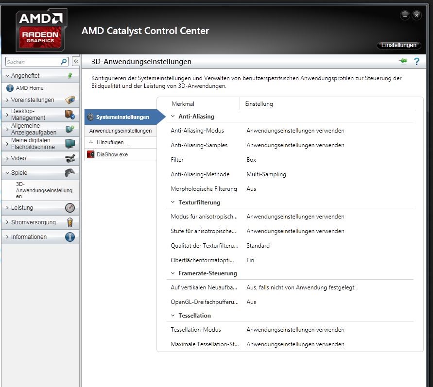433x387 pixels.
Task: Collapse the Texturfilterung section
Action: (x=173, y=202)
